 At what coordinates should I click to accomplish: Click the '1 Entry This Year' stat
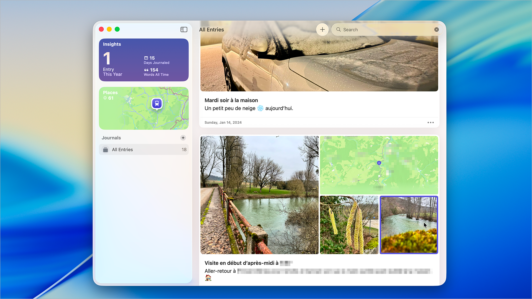click(x=112, y=64)
